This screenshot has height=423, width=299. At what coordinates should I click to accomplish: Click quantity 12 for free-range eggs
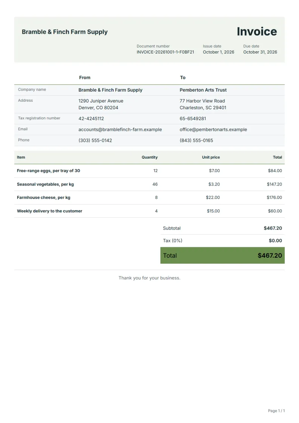[x=155, y=171]
